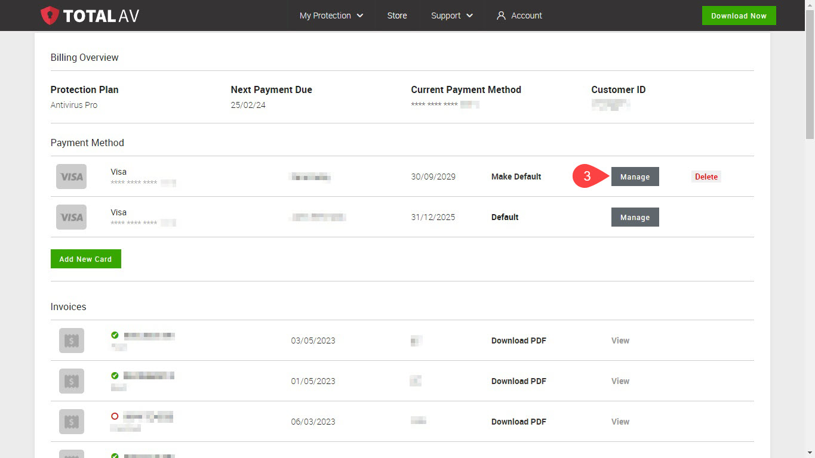Click the Protection Plan label
This screenshot has width=815, height=458.
pos(84,89)
